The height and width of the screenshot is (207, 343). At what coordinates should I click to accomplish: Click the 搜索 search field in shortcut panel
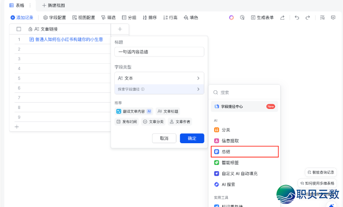[244, 92]
